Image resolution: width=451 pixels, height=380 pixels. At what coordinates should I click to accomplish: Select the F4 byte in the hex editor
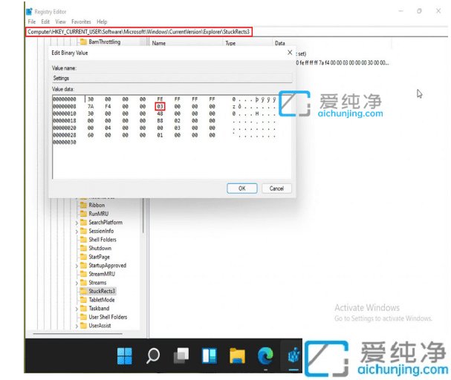108,106
